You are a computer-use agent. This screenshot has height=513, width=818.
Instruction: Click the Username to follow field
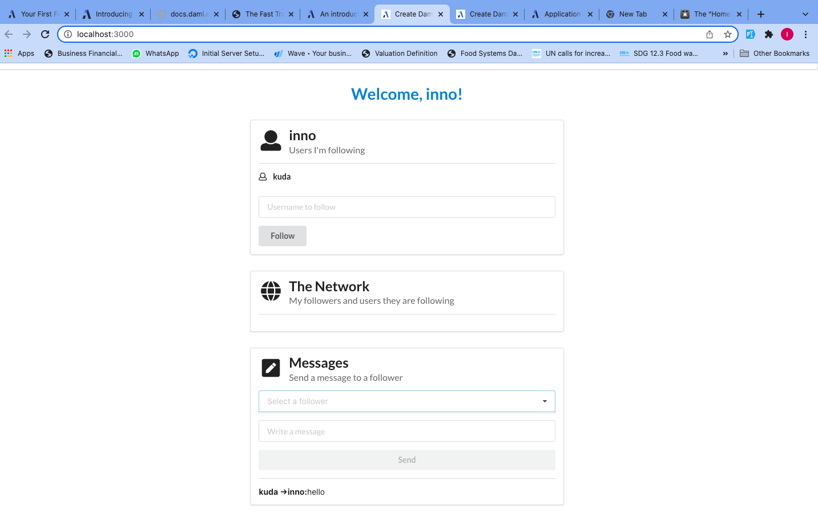pos(406,207)
